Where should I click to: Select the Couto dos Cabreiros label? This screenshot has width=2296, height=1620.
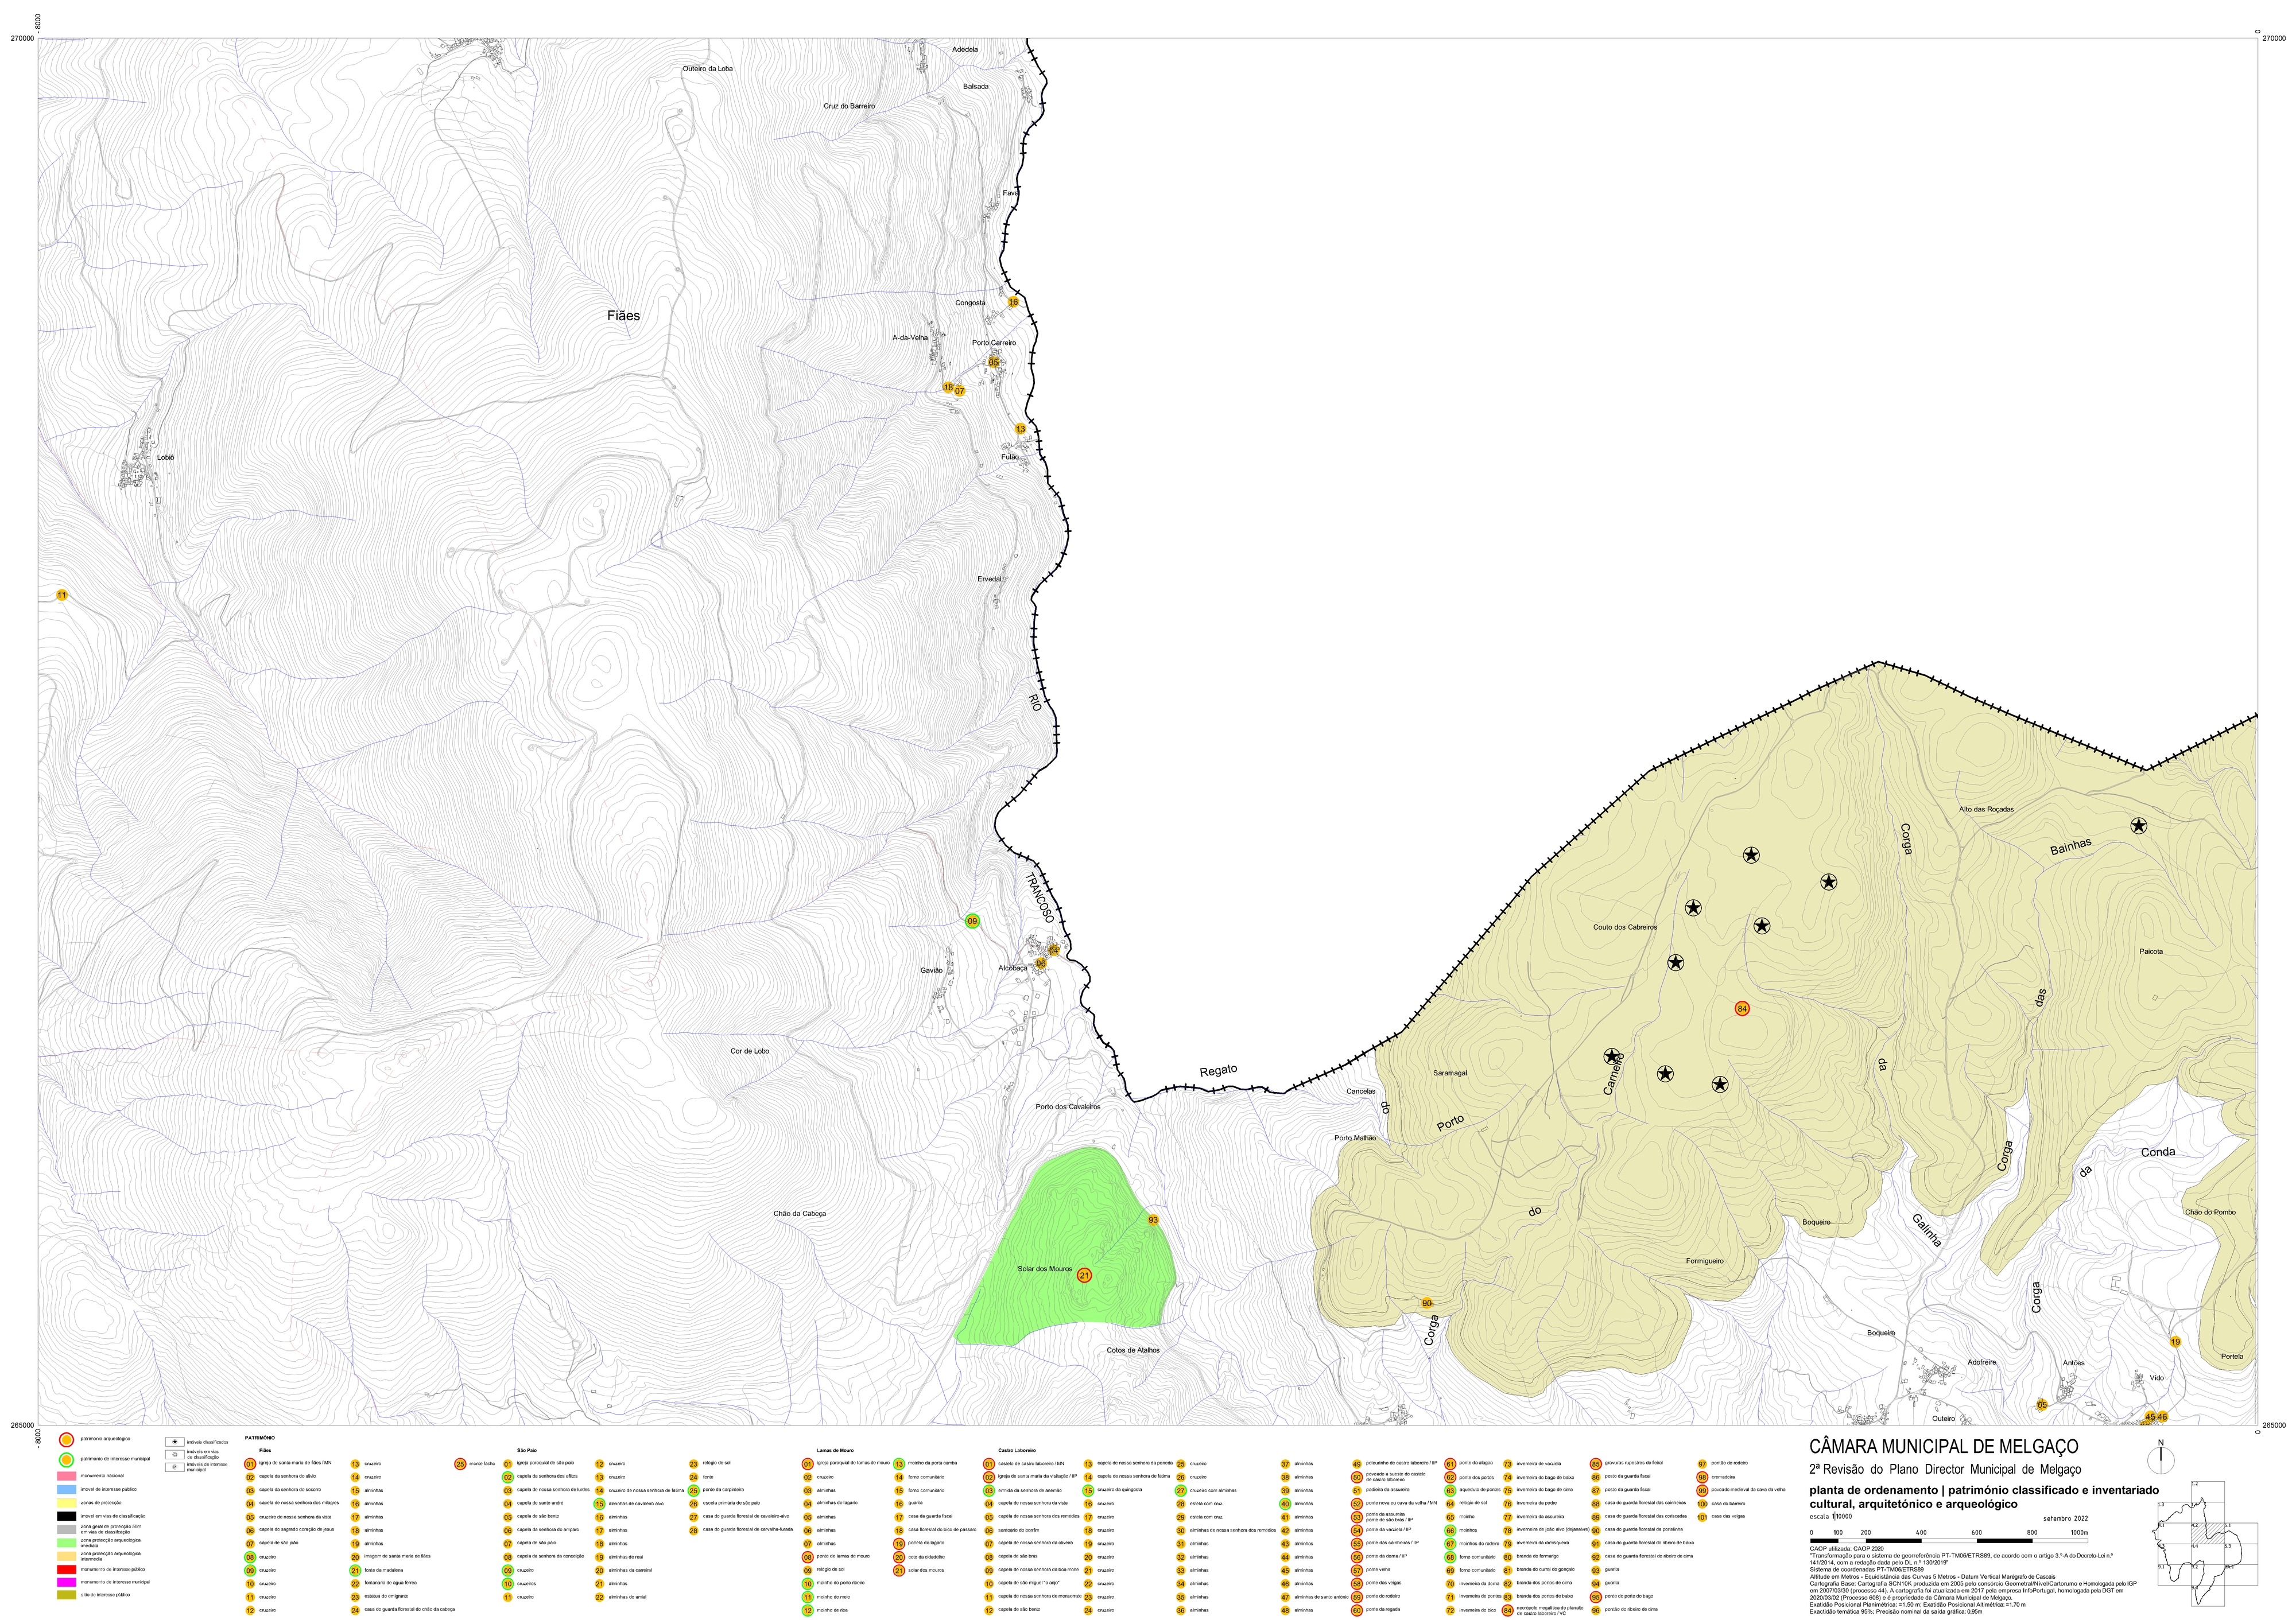(1625, 927)
